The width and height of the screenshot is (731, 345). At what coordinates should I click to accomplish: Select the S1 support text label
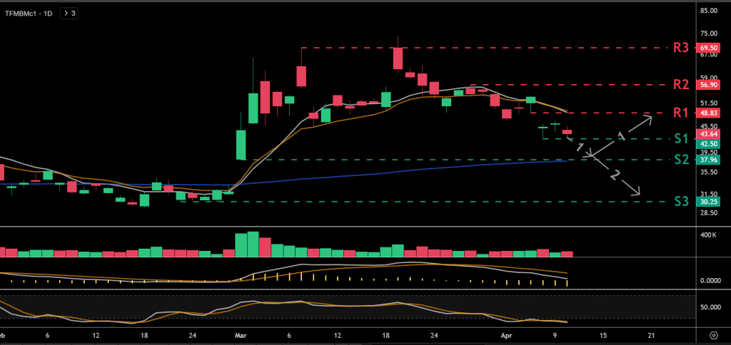click(681, 139)
